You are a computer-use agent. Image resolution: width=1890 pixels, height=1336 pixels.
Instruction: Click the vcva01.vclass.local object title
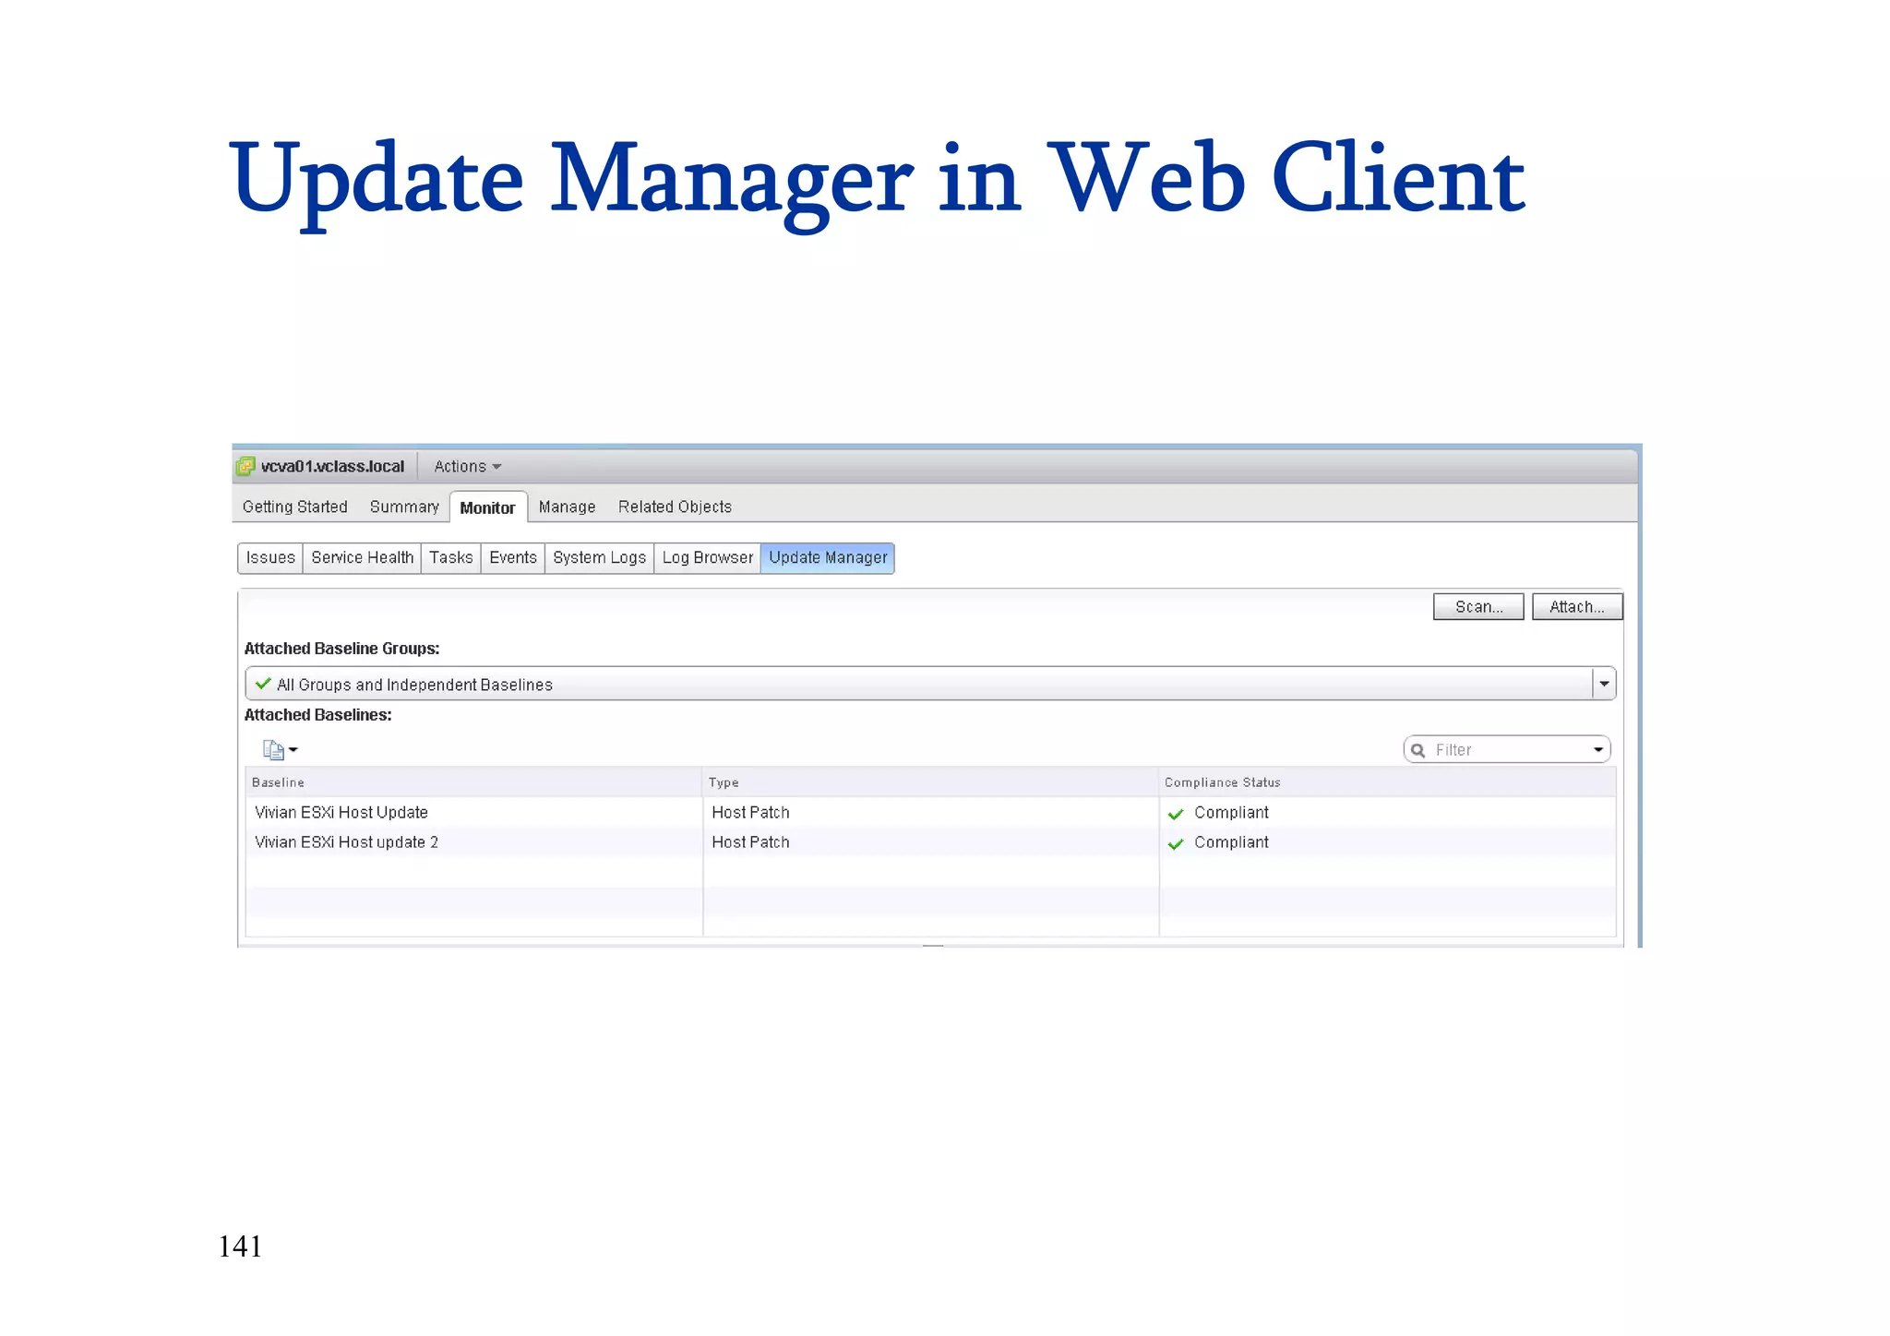(x=332, y=467)
